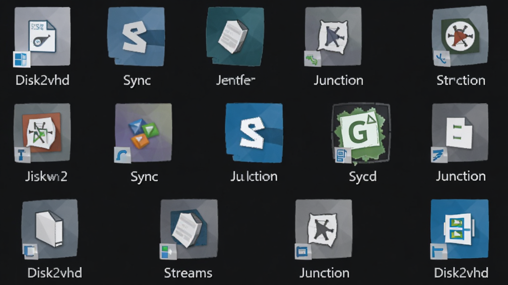Click the 'Jiskwn2' label text
The height and width of the screenshot is (285, 508).
(x=46, y=177)
